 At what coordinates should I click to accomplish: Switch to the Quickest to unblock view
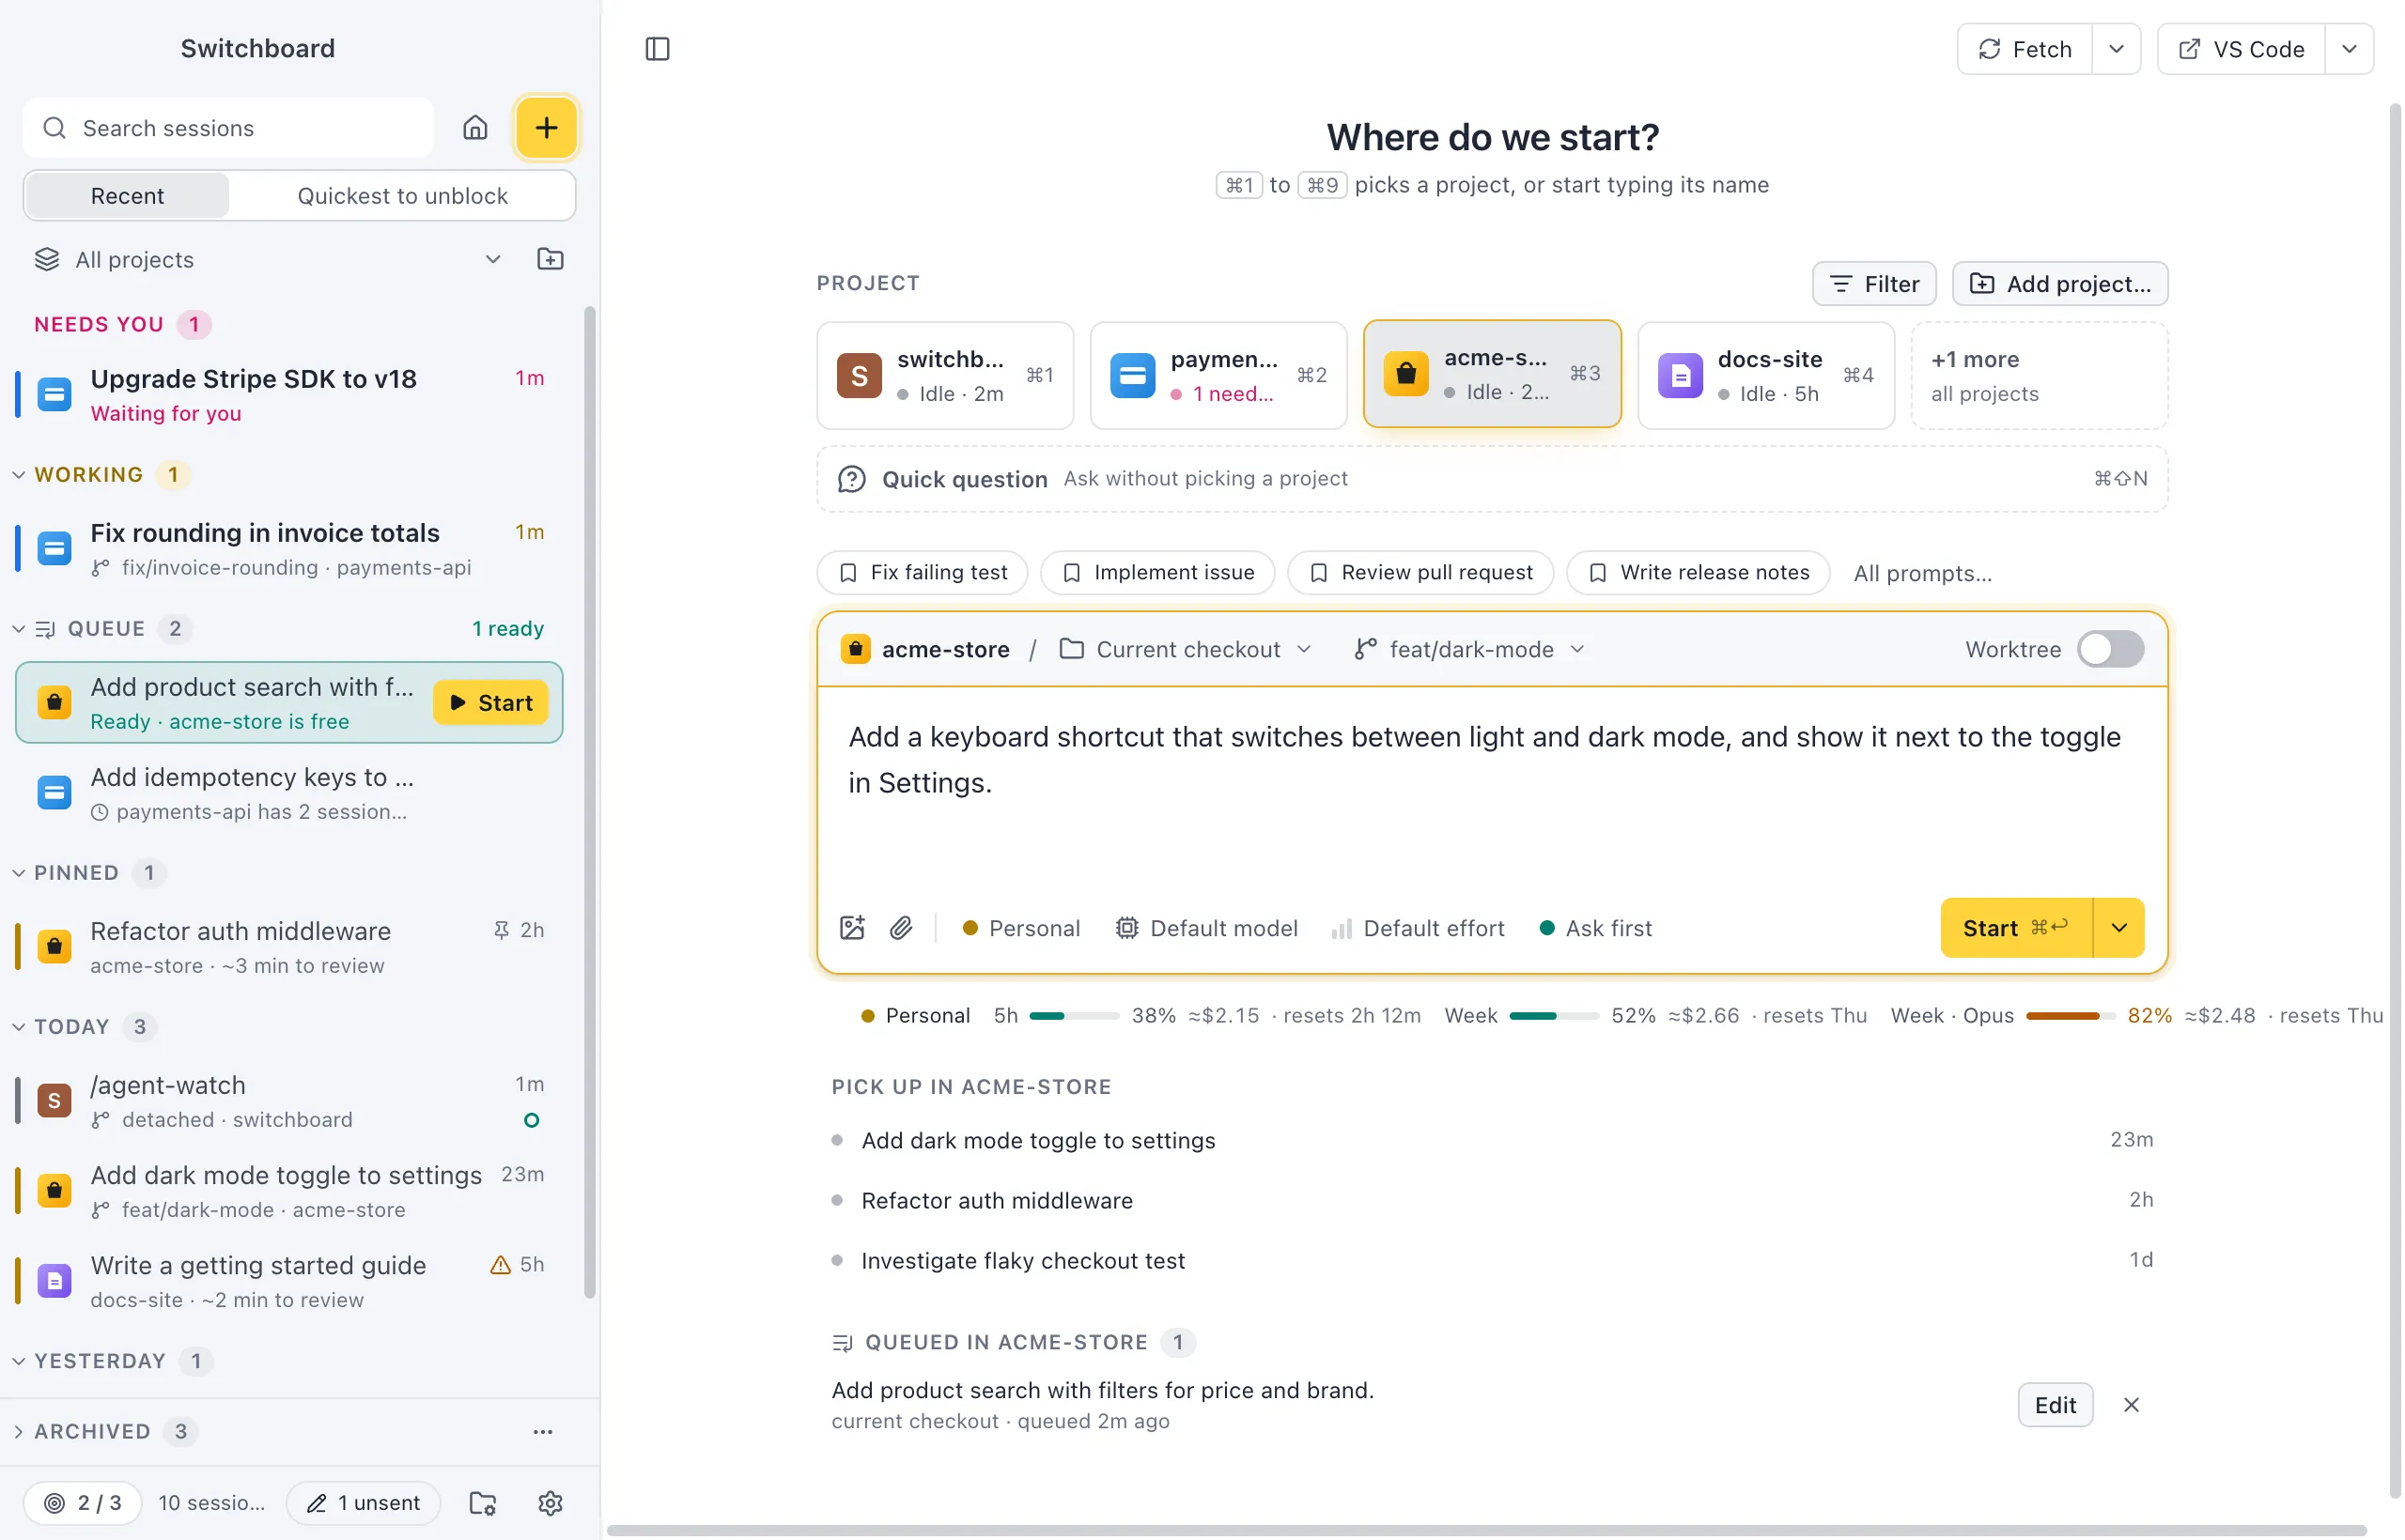[x=402, y=196]
